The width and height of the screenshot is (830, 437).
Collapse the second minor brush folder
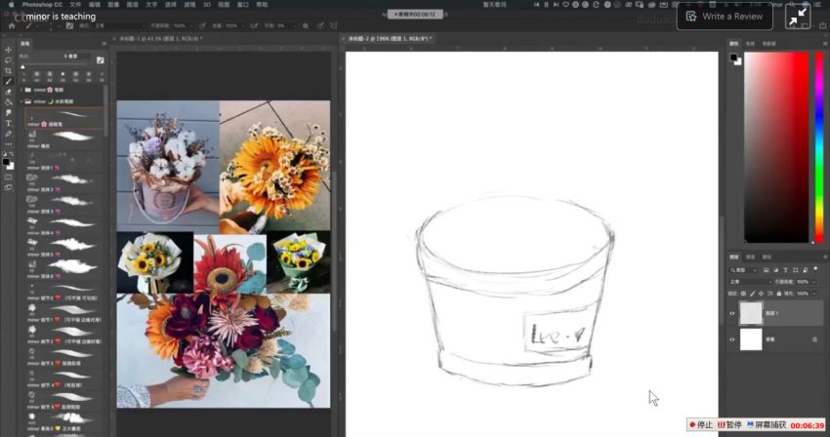coord(21,101)
